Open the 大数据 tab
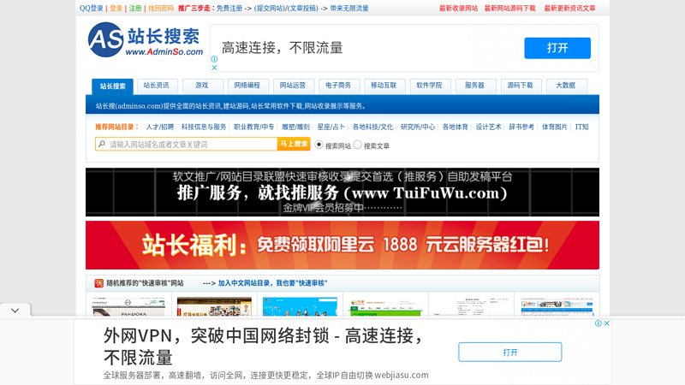This screenshot has height=385, width=685. (566, 86)
